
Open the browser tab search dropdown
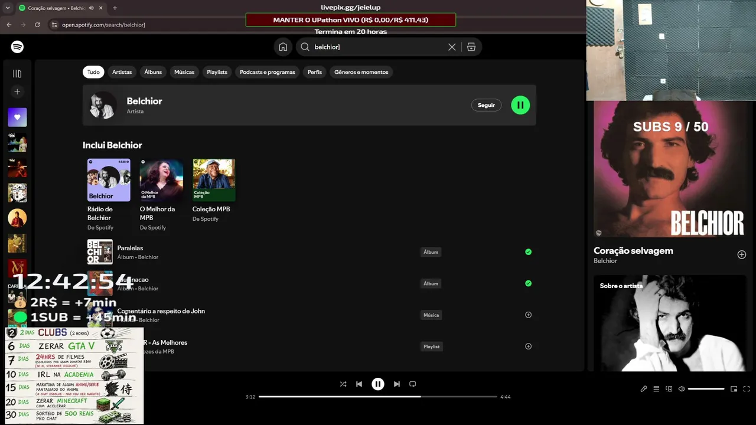[x=8, y=8]
